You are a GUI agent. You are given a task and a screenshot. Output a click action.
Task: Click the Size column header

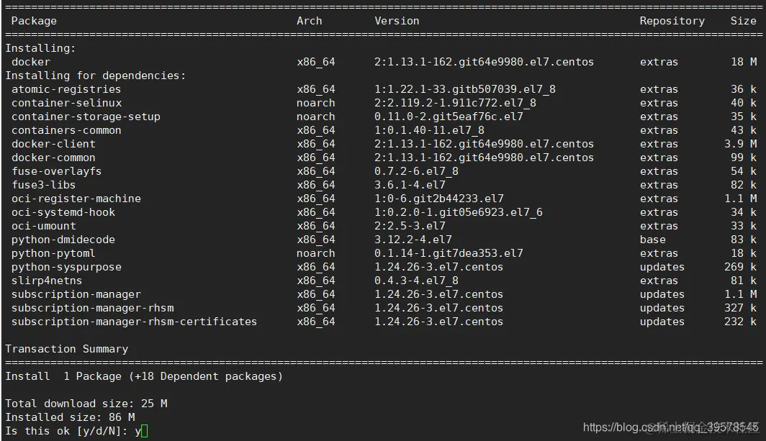[x=743, y=21]
